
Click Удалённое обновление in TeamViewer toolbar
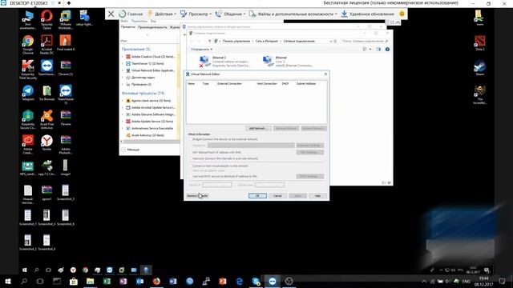click(x=368, y=14)
